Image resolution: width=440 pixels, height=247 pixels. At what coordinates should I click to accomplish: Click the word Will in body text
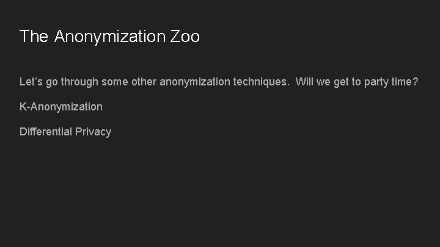click(x=304, y=82)
